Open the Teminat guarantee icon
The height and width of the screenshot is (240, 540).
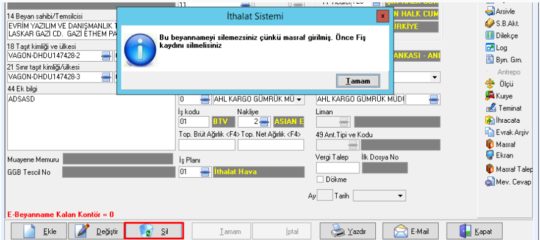[x=490, y=108]
